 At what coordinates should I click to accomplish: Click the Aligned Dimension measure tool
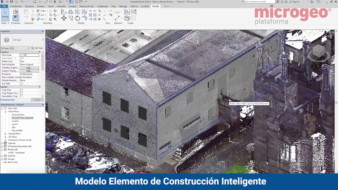(x=117, y=18)
